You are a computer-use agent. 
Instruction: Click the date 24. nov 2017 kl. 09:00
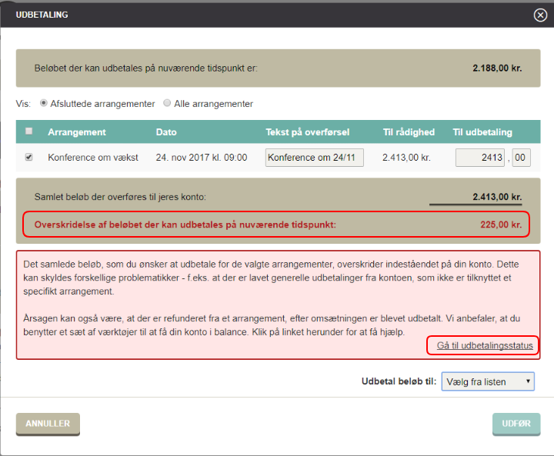tap(202, 158)
